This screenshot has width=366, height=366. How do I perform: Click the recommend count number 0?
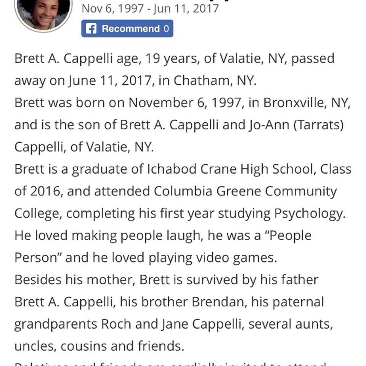(166, 29)
